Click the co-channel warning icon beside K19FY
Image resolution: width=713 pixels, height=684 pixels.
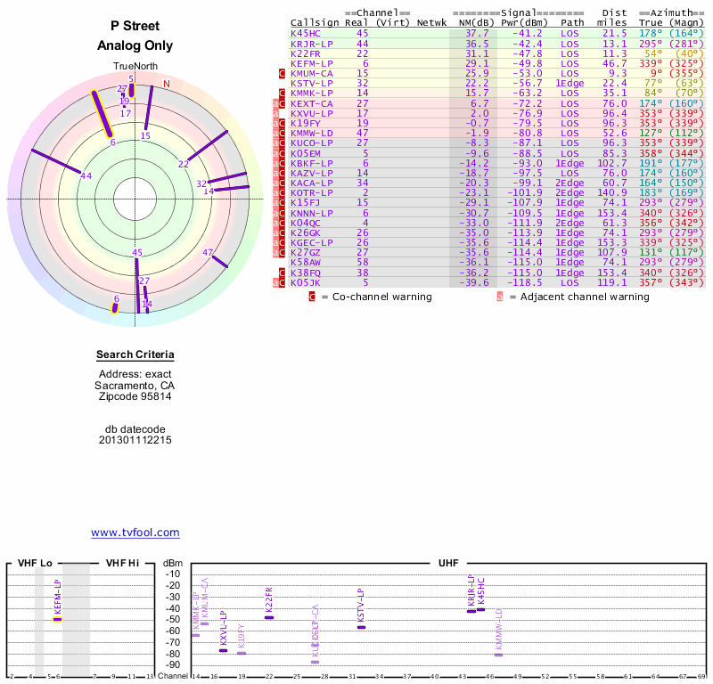(283, 123)
